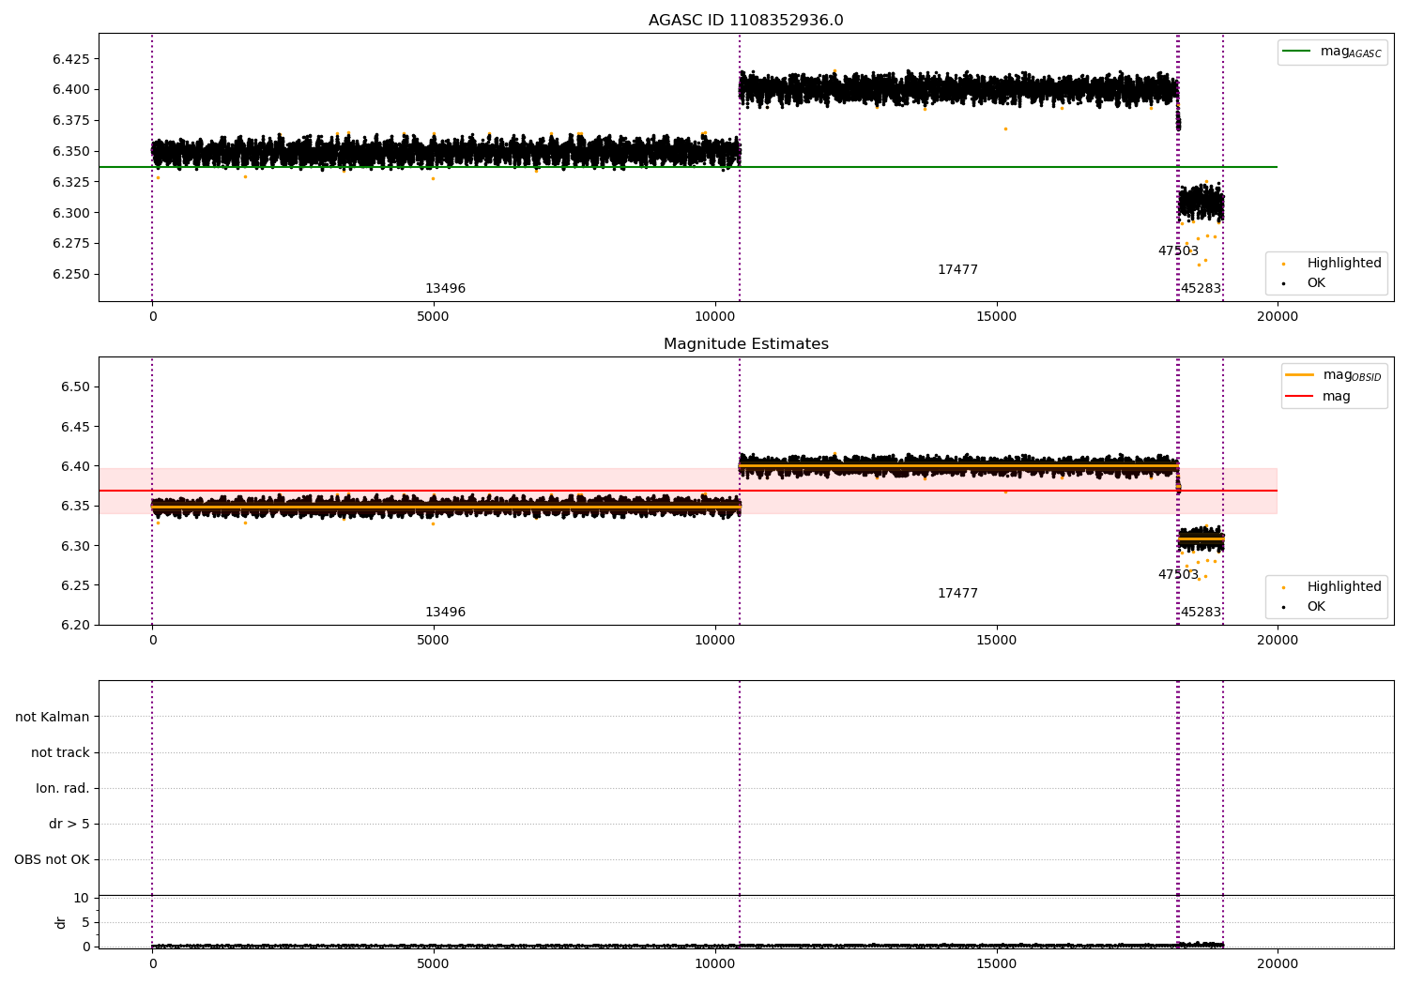Image resolution: width=1408 pixels, height=985 pixels.
Task: Click the 20000 x-tick under the top plot
Action: point(1278,317)
